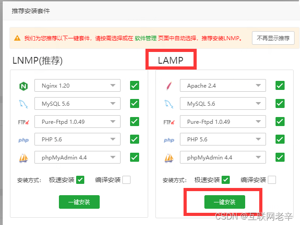Click the MySQL dolphin icon in LNMP
Viewport: 300px width, 225px height.
coord(24,104)
